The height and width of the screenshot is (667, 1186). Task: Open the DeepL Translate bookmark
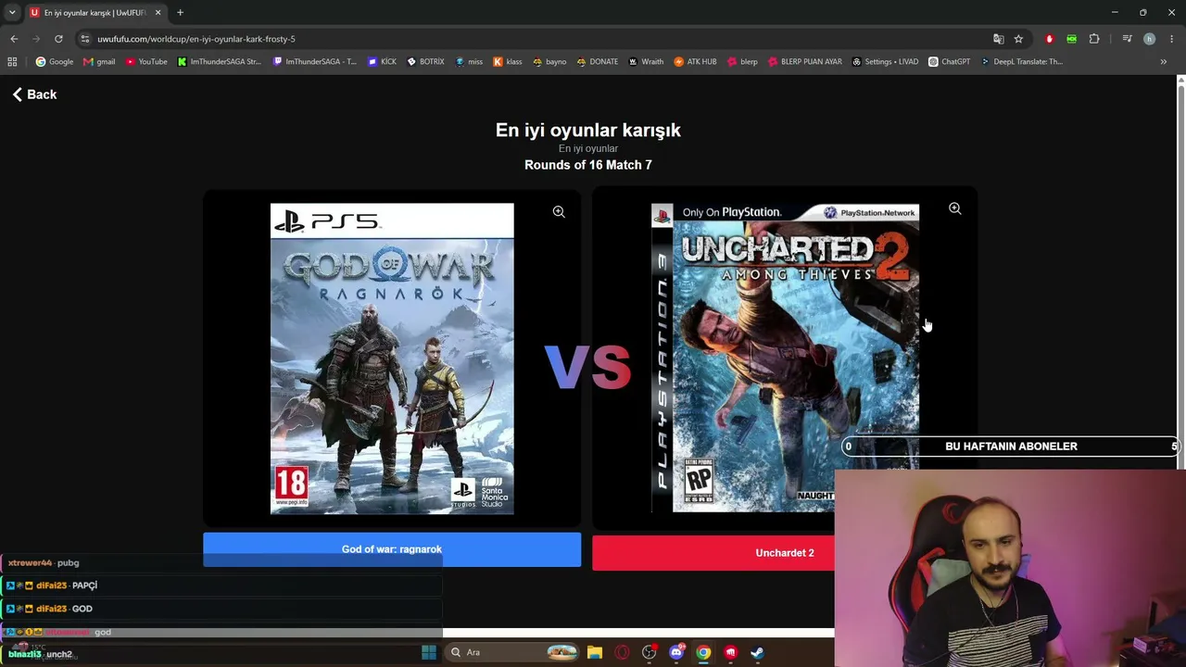[x=1021, y=62]
